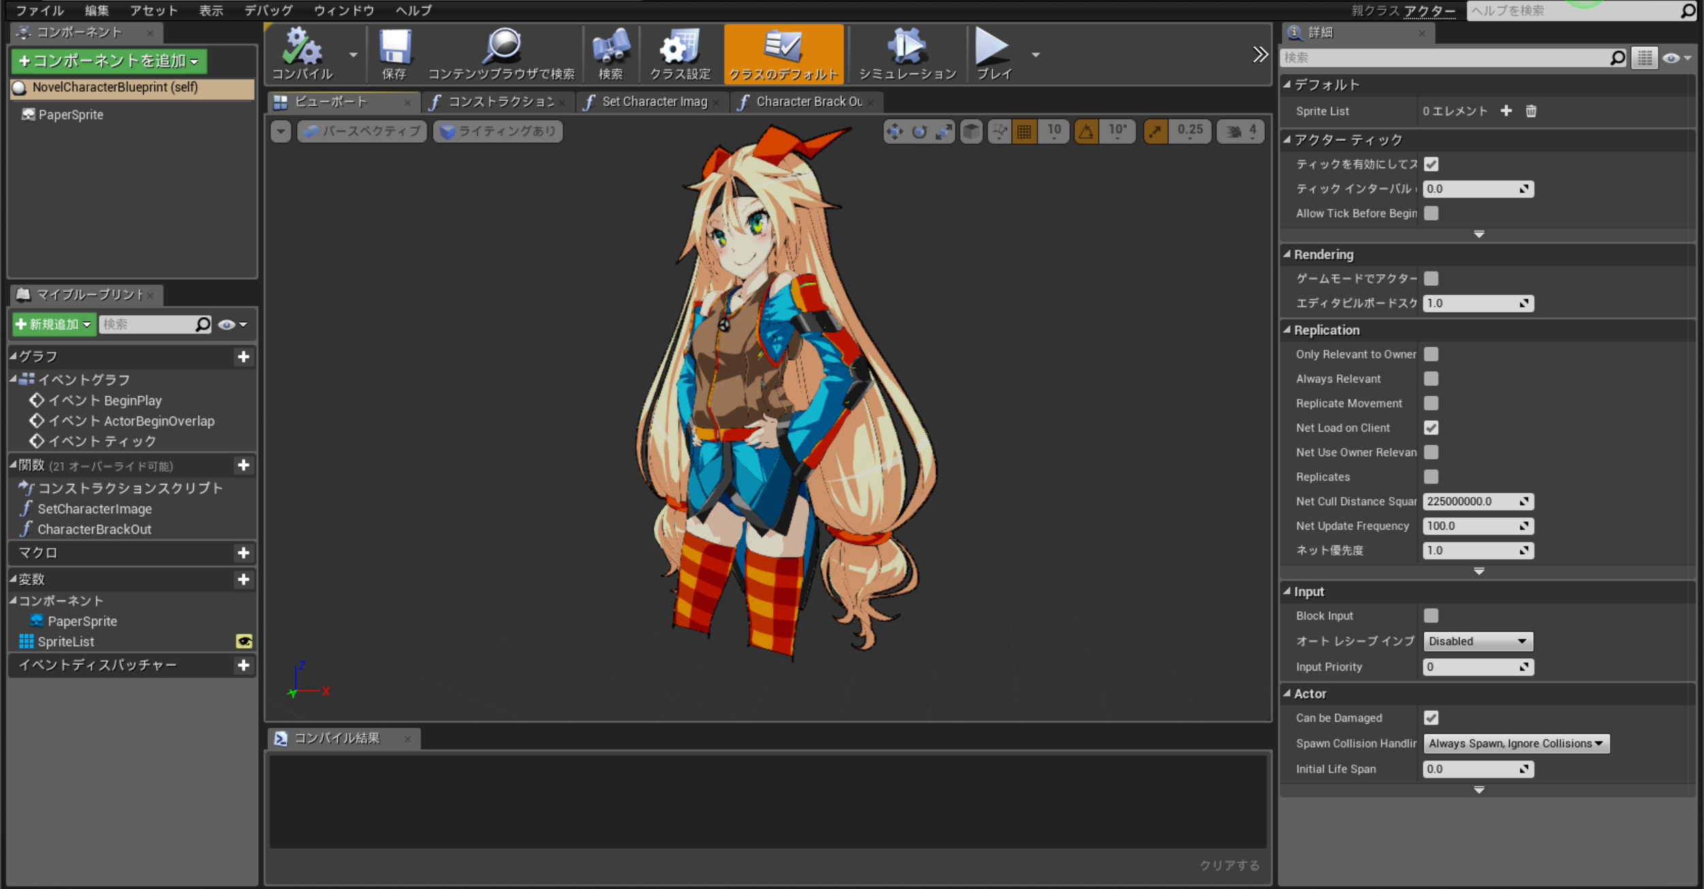This screenshot has height=889, width=1704.
Task: Expand the toolbar overflow double-arrow
Action: 1260,54
